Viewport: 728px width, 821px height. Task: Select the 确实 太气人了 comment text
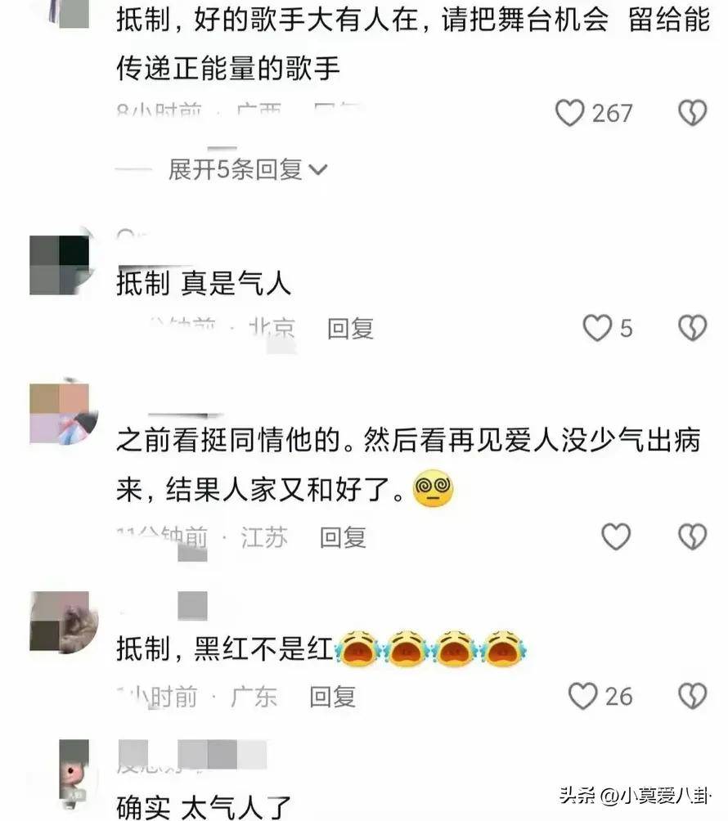[203, 807]
